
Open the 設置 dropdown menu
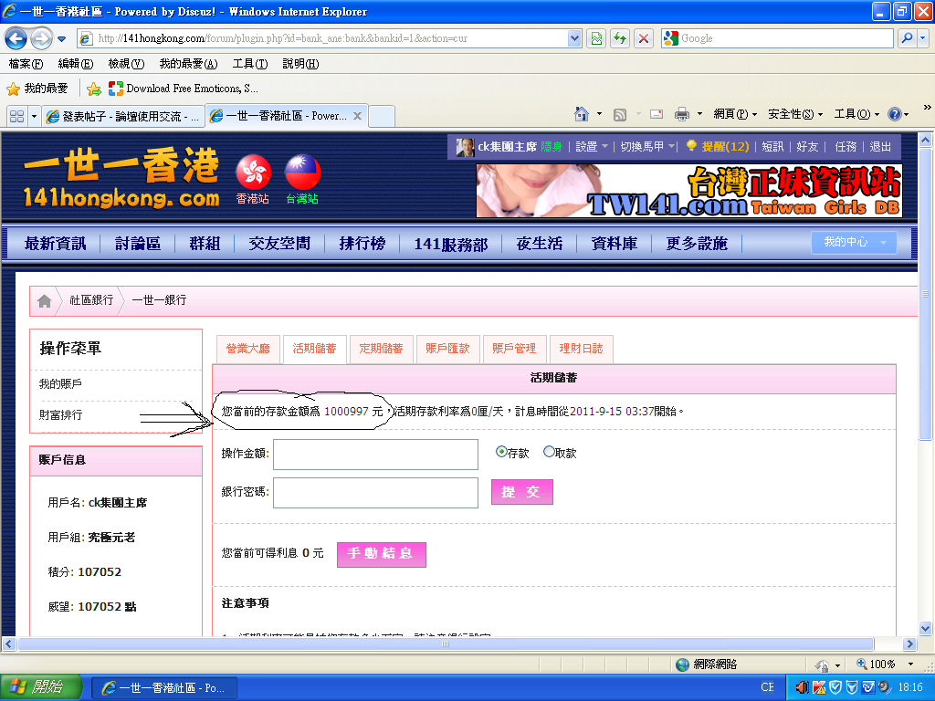click(585, 147)
